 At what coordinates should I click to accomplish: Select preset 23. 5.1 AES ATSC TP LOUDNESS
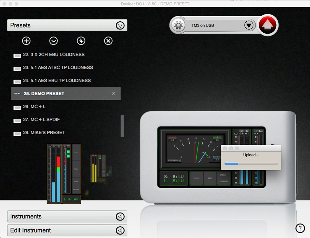[58, 68]
